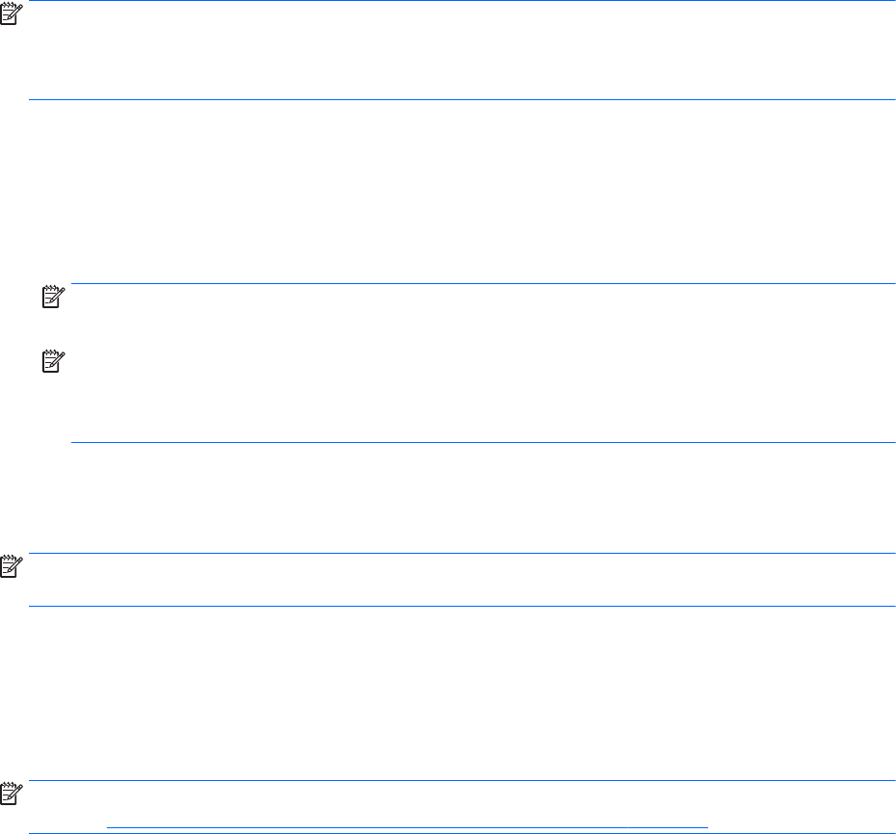This screenshot has height=834, width=896.
Task: Click blank space between first and indented notes
Action: [x=462, y=193]
